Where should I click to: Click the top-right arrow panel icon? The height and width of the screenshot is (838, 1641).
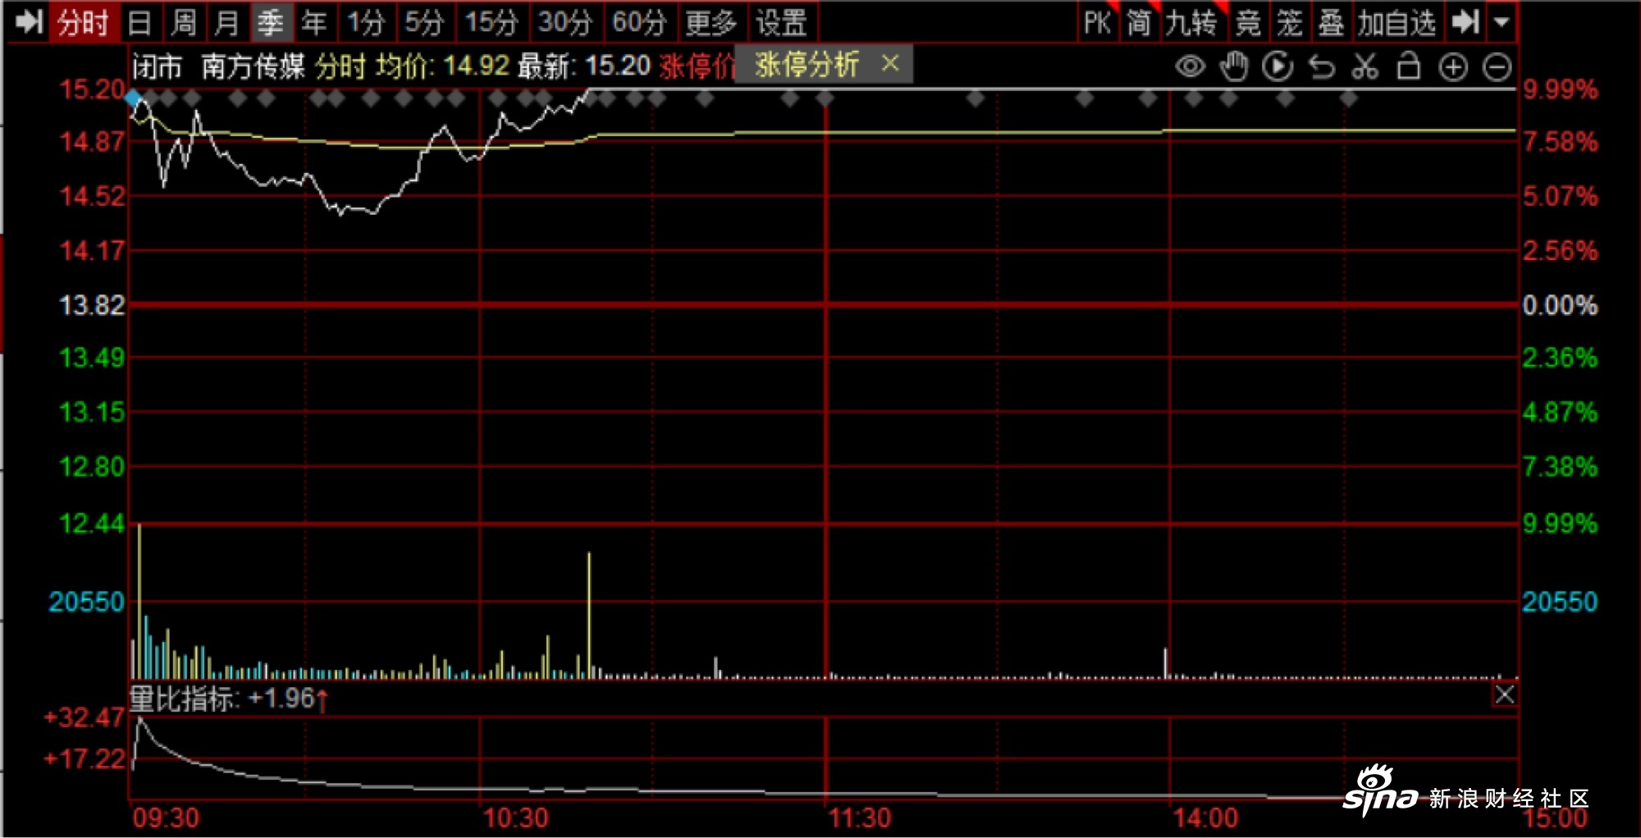click(1465, 22)
